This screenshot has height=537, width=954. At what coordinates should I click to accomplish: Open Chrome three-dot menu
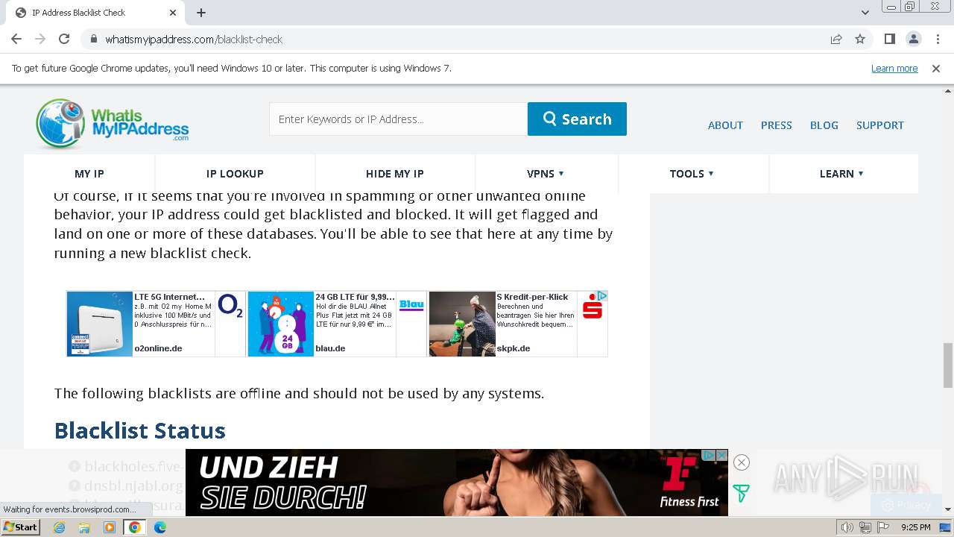coord(938,40)
